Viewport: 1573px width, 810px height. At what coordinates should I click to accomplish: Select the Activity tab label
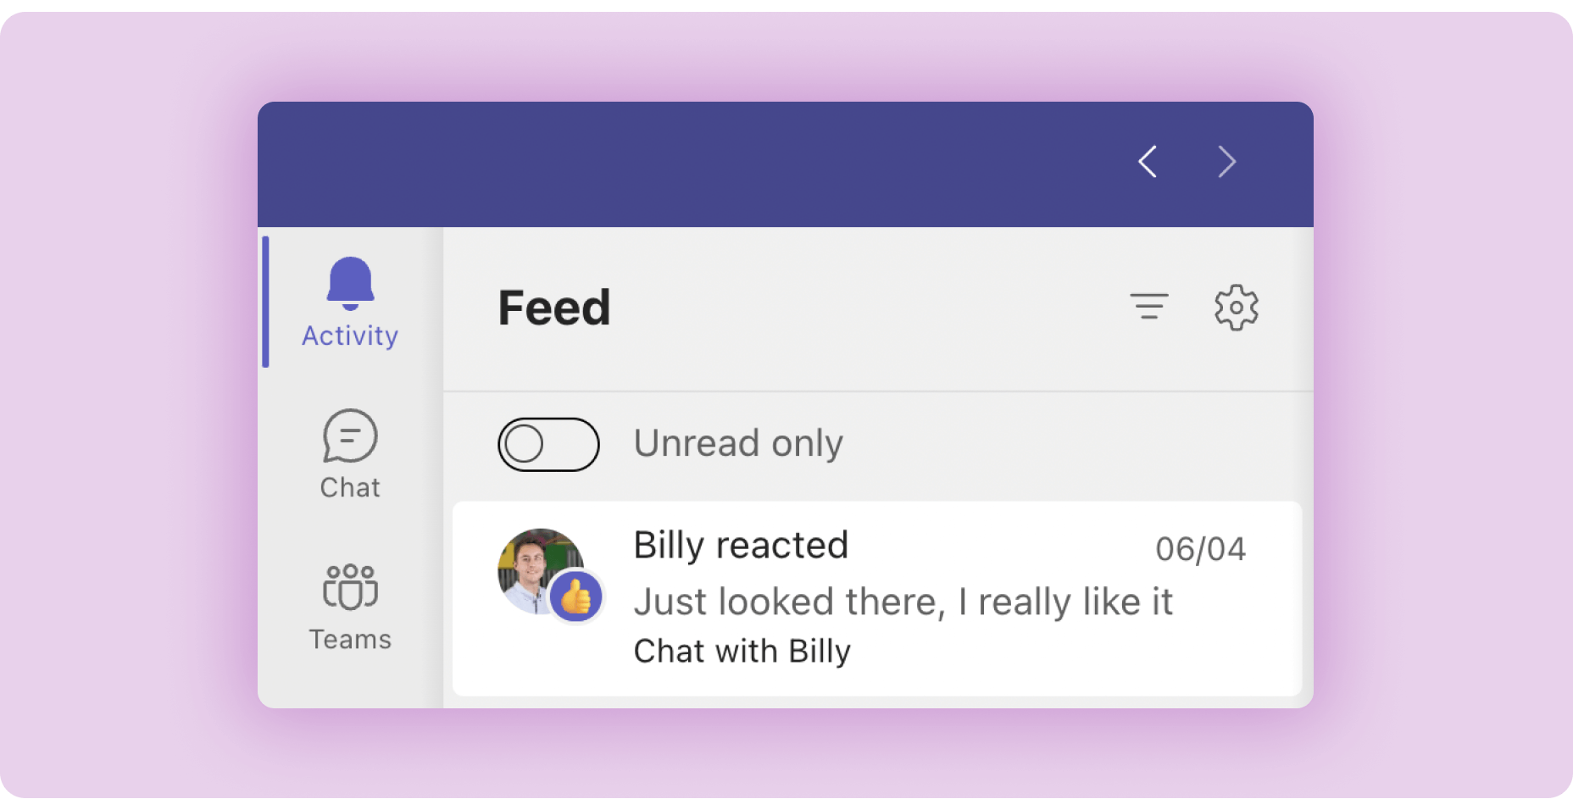[x=350, y=336]
